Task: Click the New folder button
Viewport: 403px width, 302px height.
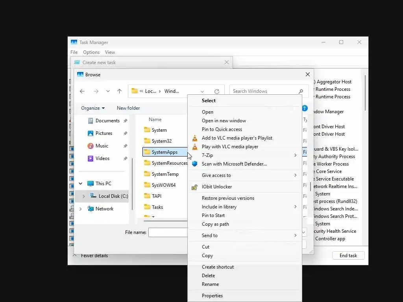Action: click(128, 108)
